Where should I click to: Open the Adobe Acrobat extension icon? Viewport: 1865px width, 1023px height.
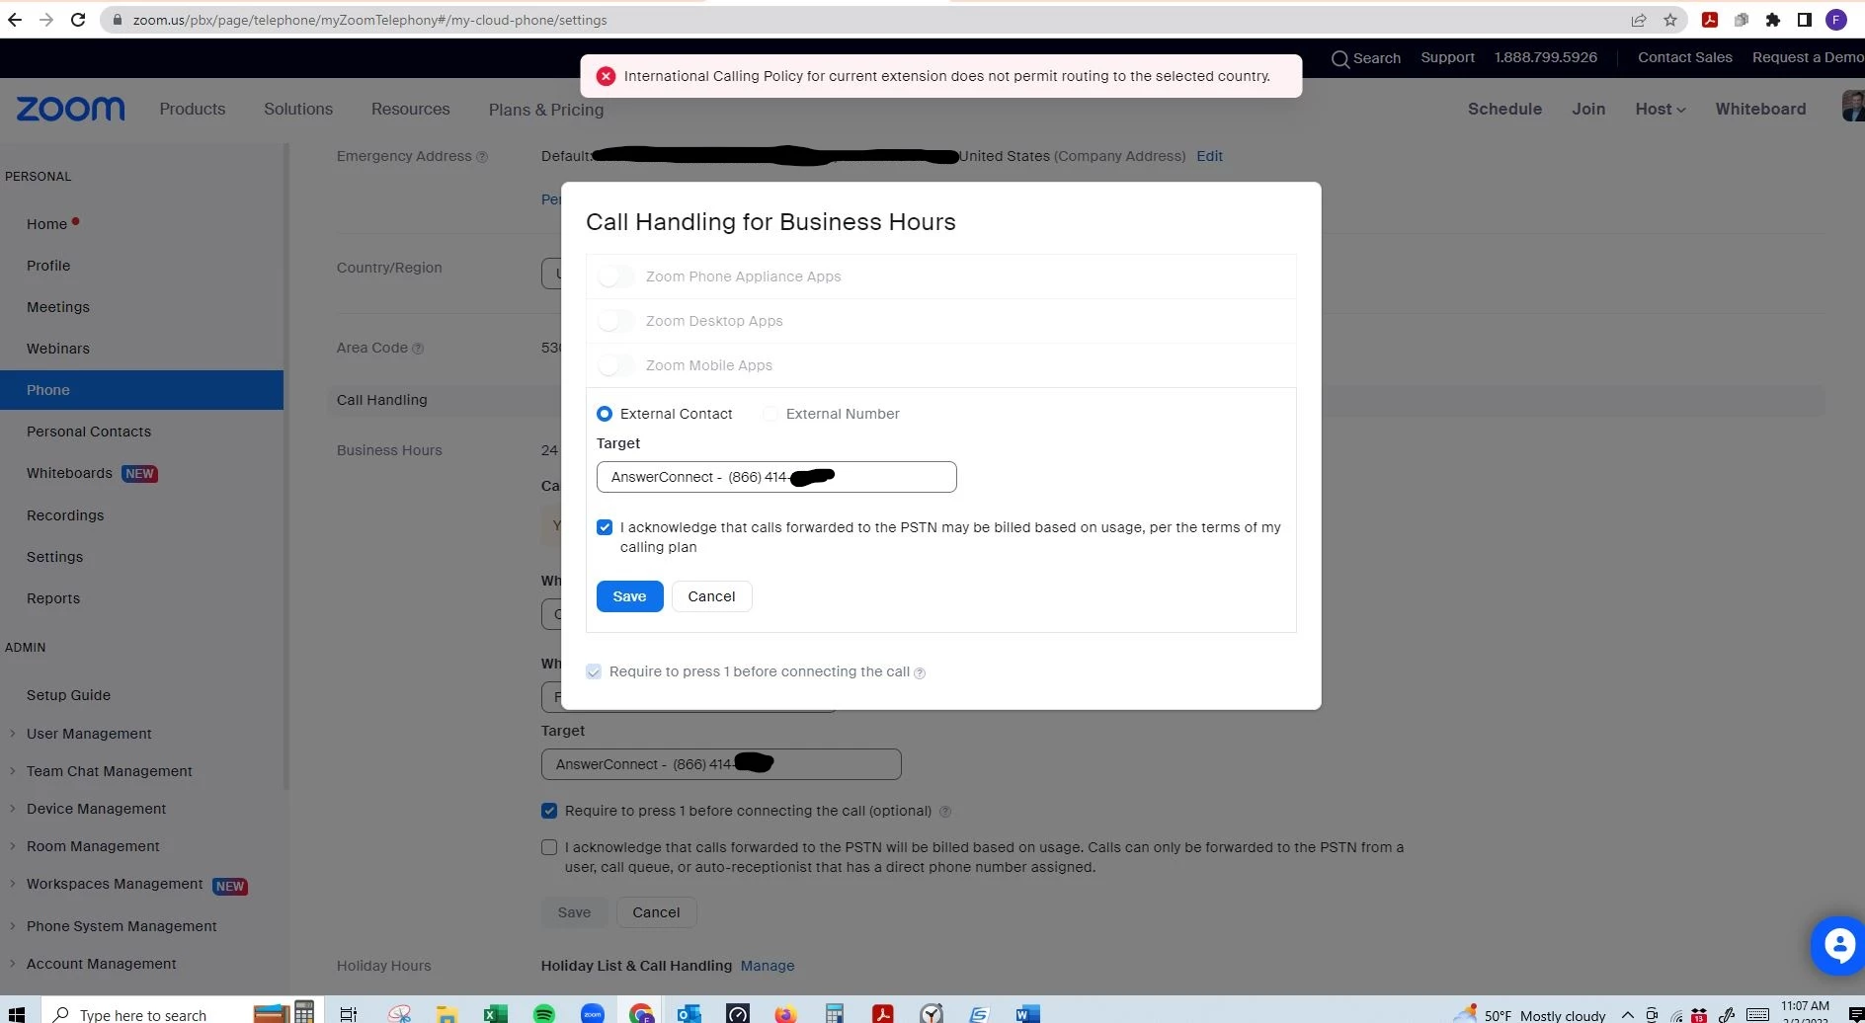[x=1710, y=20]
